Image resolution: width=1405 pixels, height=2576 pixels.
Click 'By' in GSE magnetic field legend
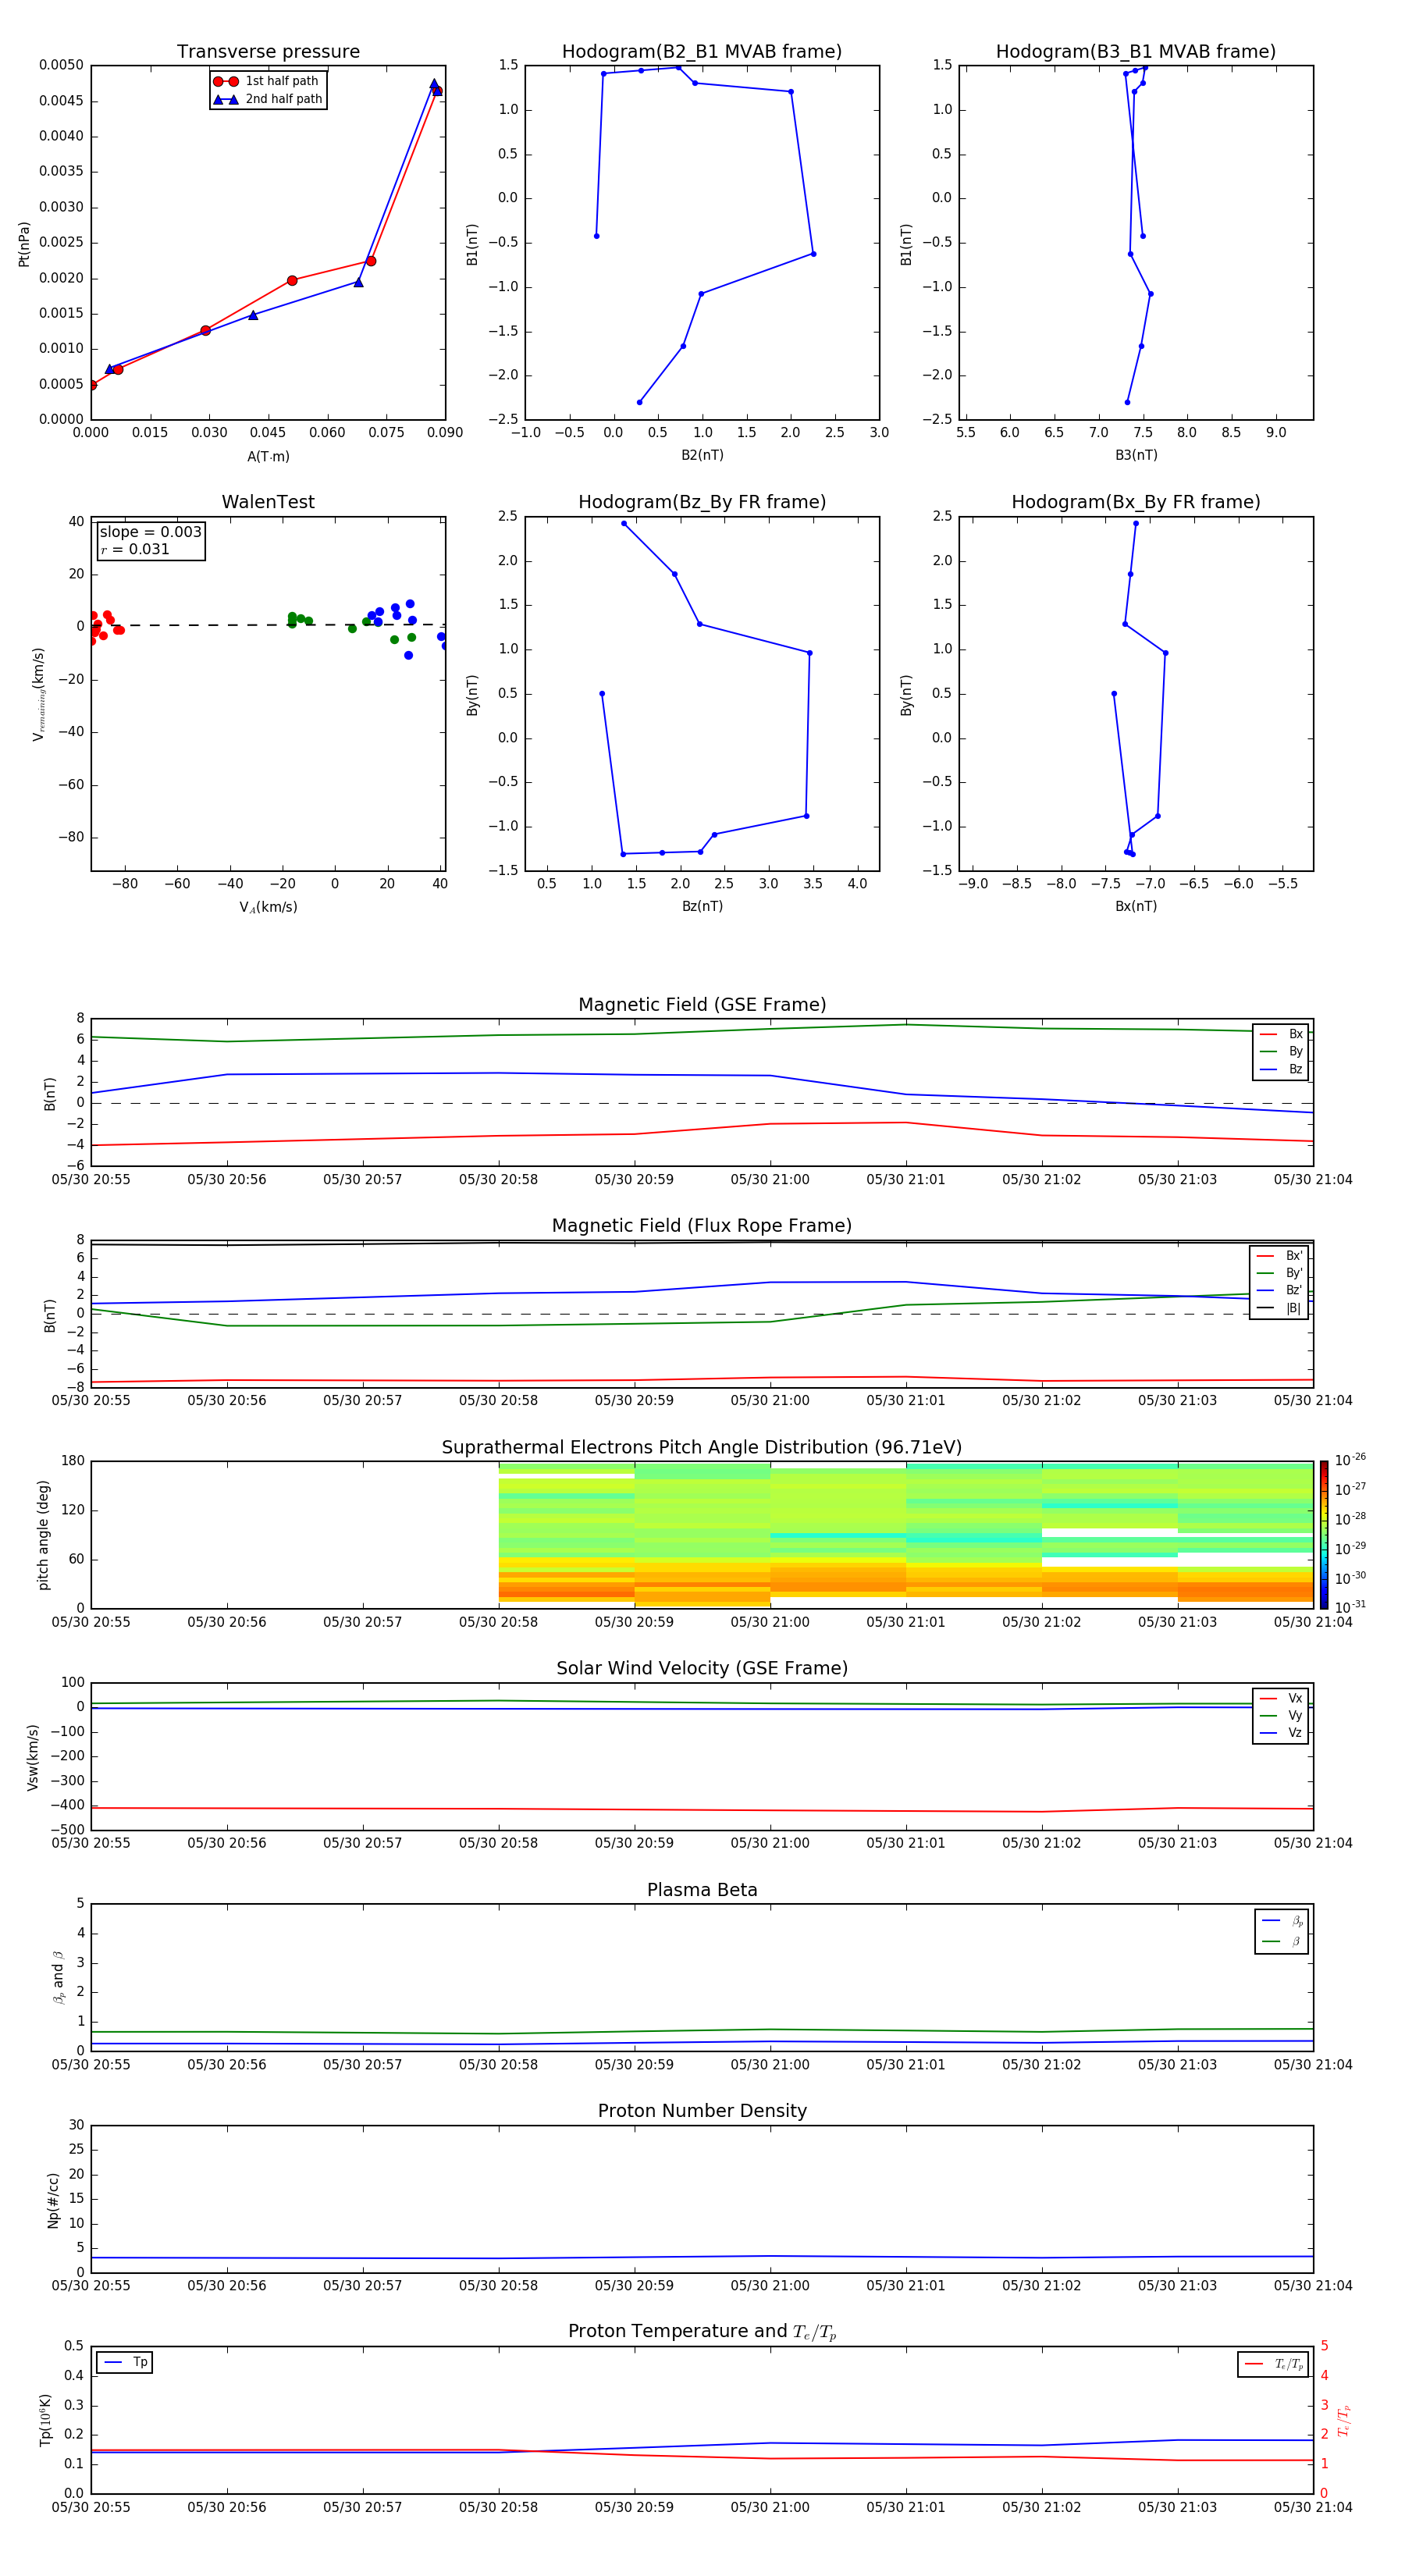1295,1051
